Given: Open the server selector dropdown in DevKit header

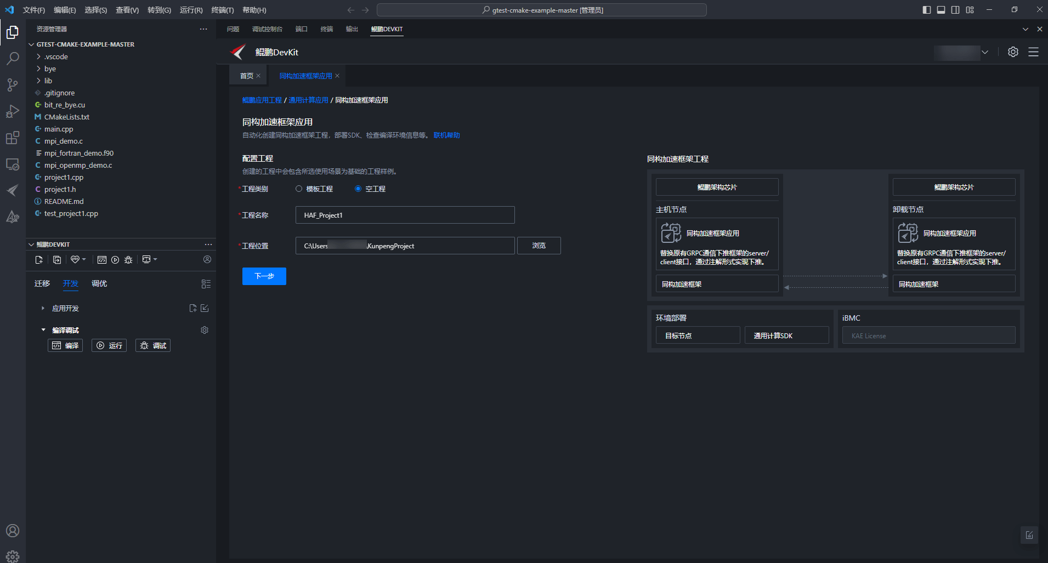Looking at the screenshot, I should [985, 52].
